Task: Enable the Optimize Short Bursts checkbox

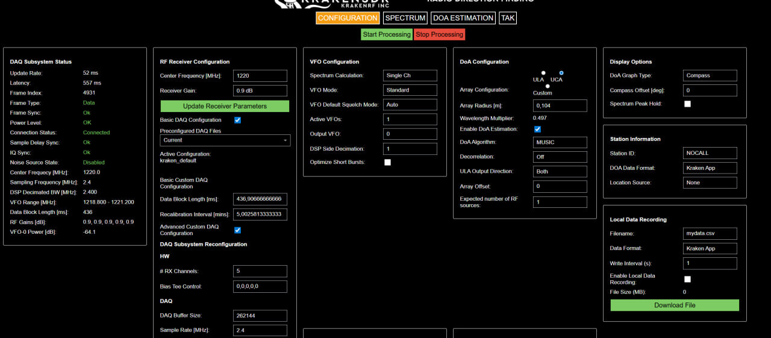Action: coord(387,162)
